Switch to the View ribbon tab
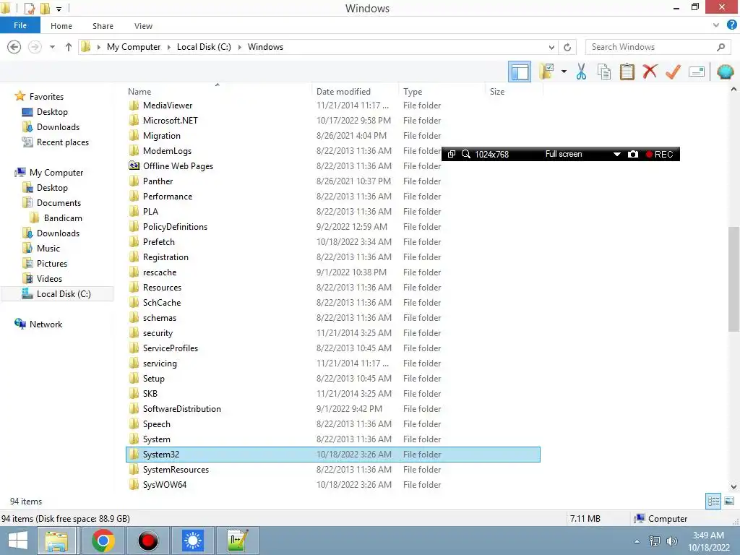The width and height of the screenshot is (740, 555). tap(143, 26)
